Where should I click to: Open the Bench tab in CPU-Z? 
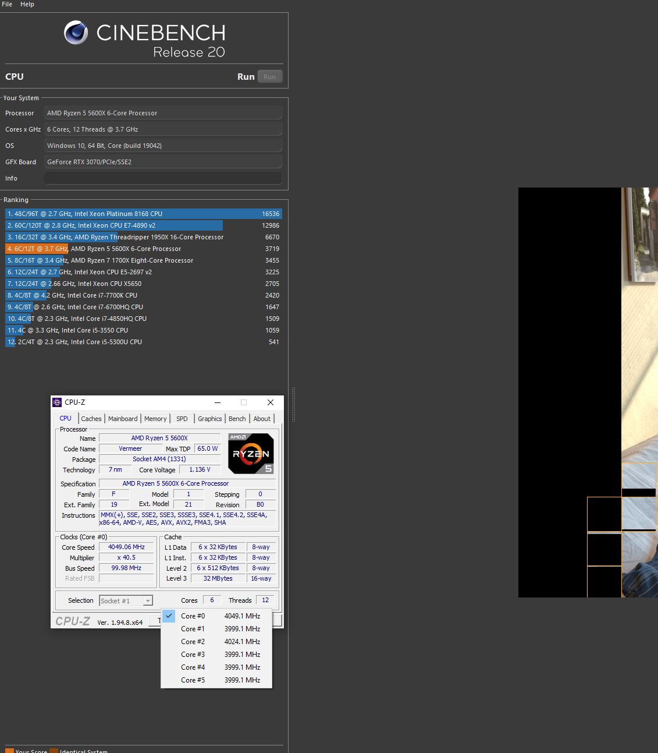click(x=237, y=419)
